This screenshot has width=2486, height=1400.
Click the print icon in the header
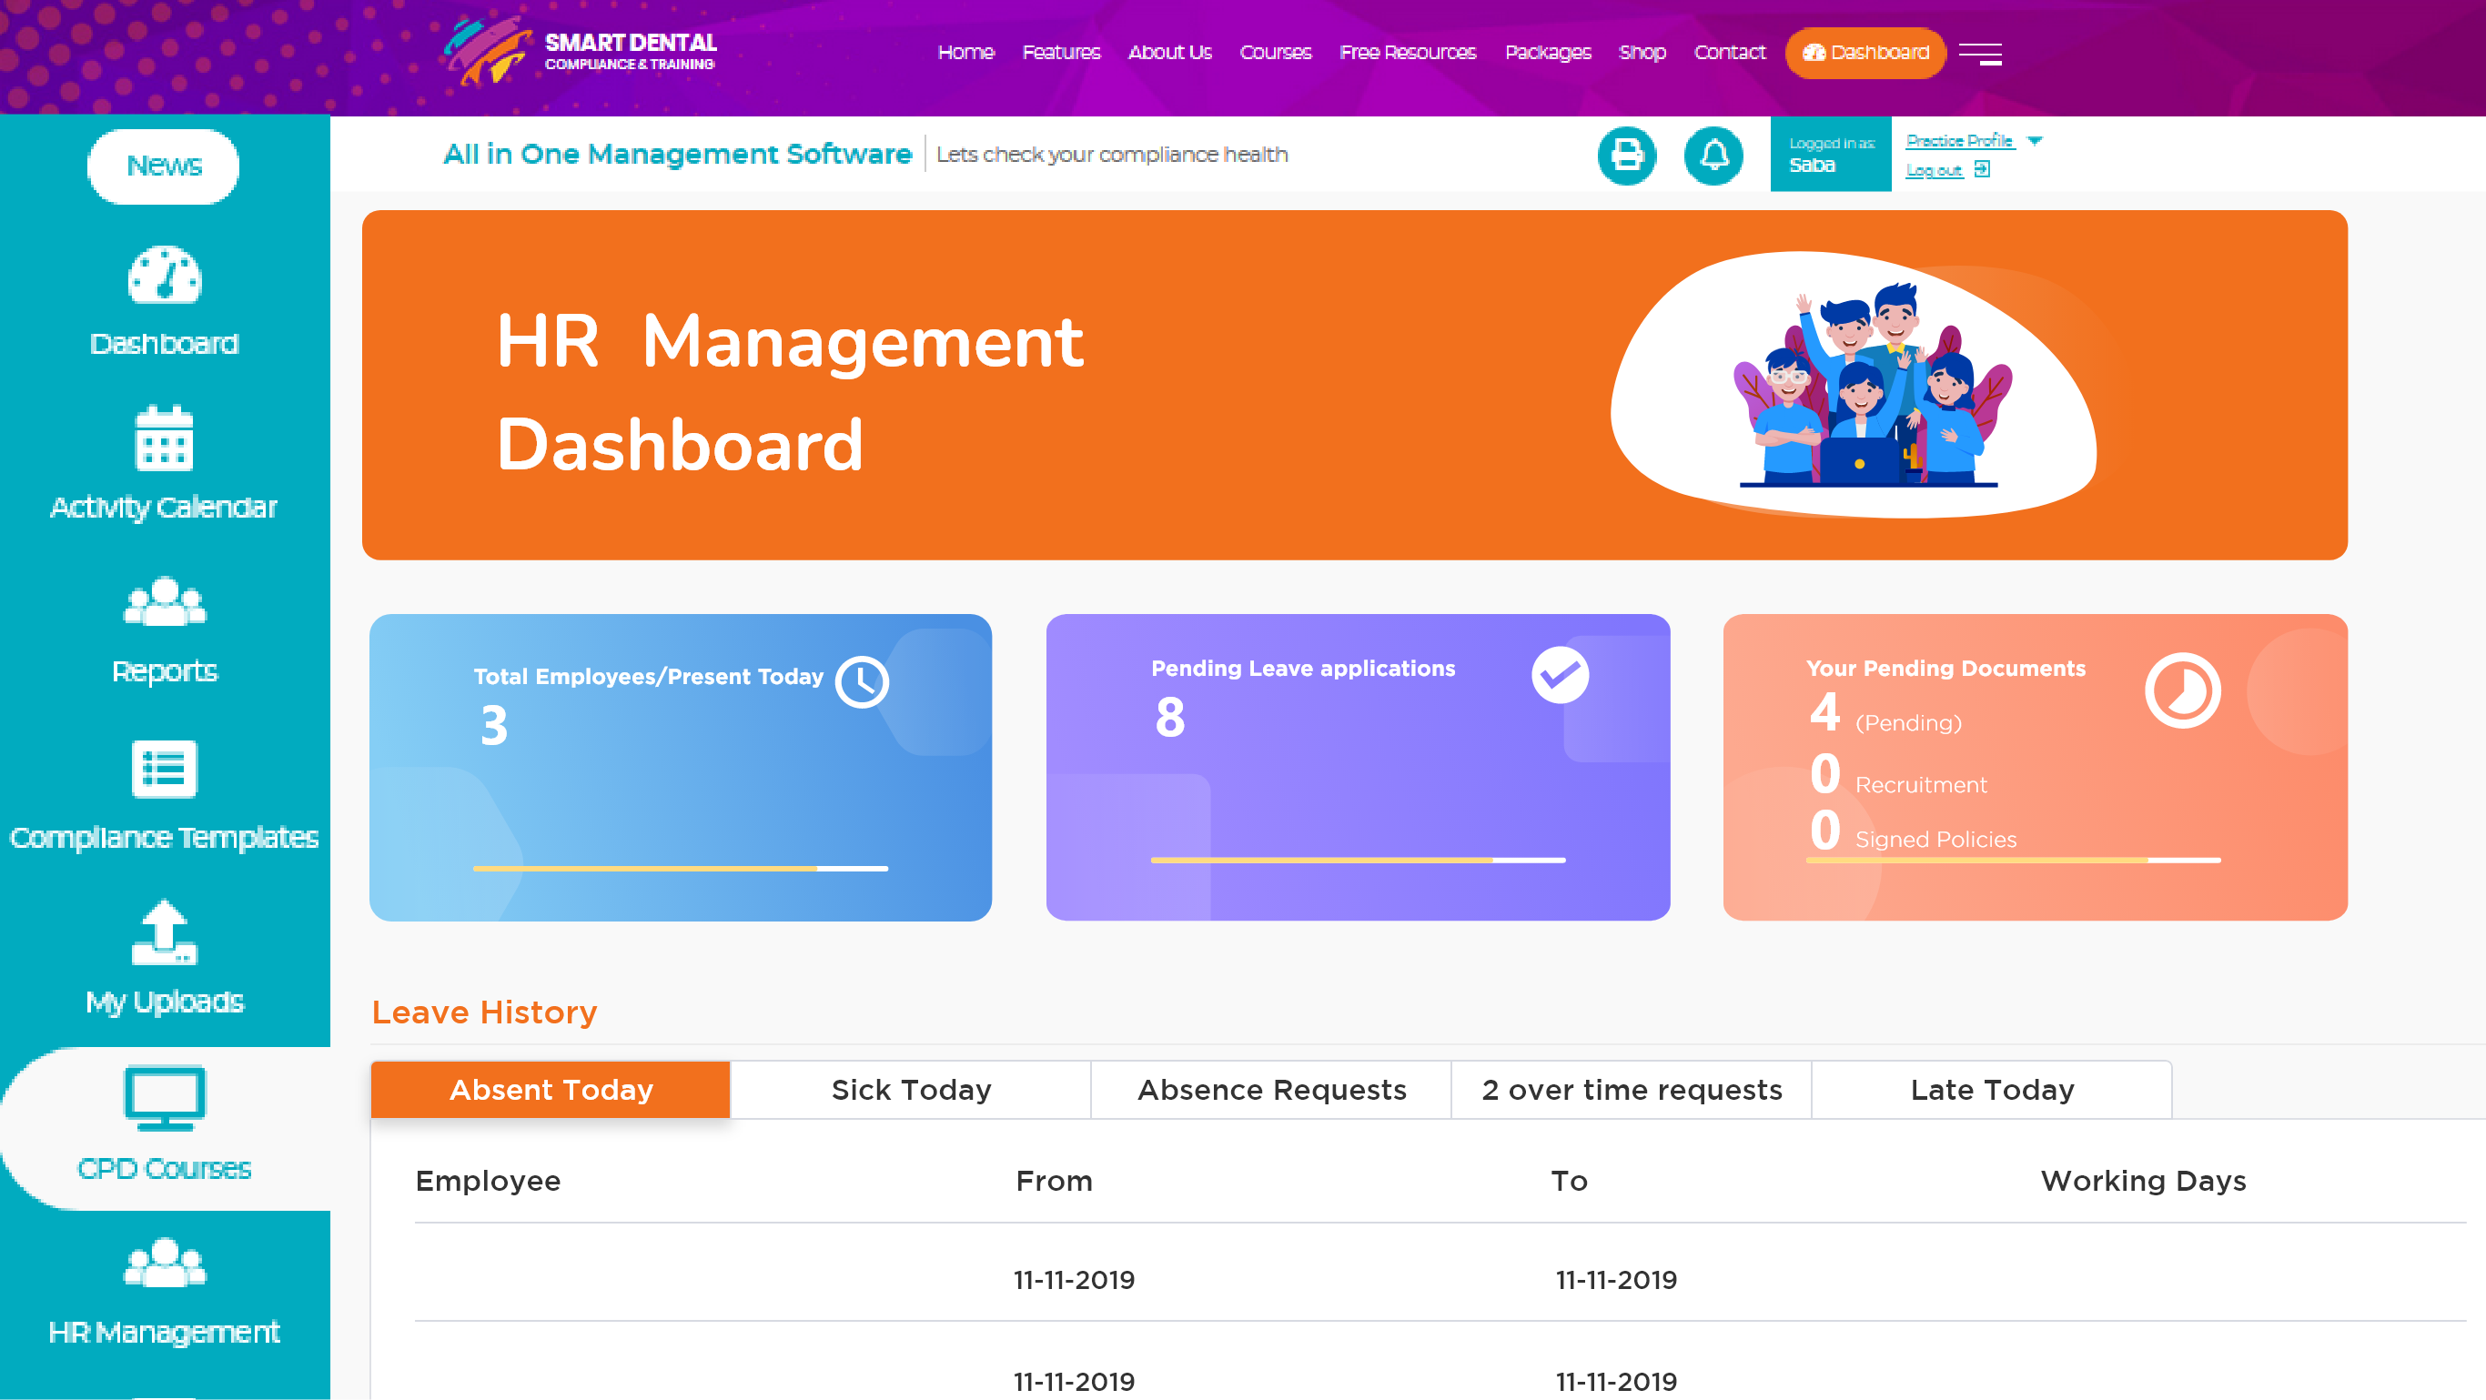point(1627,155)
